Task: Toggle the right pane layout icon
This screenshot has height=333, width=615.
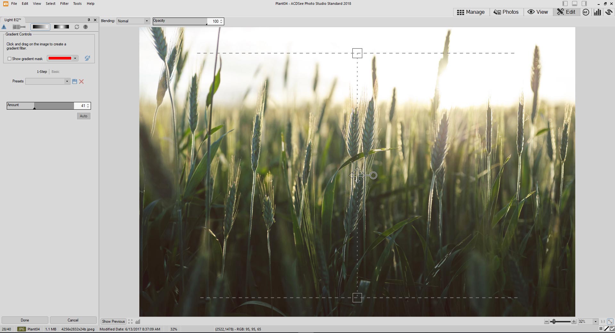Action: point(584,4)
